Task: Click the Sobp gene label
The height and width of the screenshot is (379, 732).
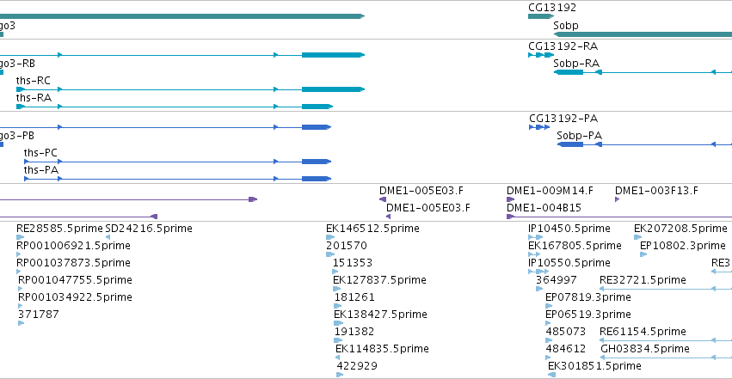Action: (566, 25)
